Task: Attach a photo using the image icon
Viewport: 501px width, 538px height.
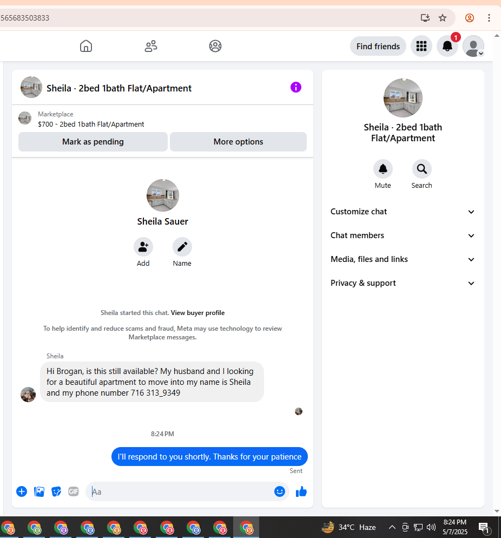Action: 39,491
